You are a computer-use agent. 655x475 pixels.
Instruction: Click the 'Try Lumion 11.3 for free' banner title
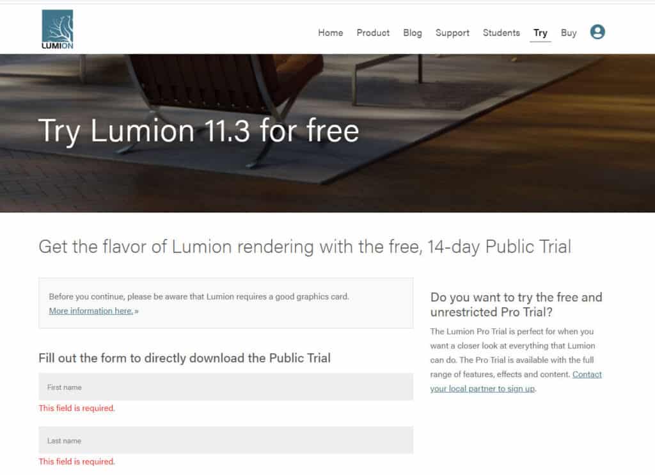coord(198,131)
